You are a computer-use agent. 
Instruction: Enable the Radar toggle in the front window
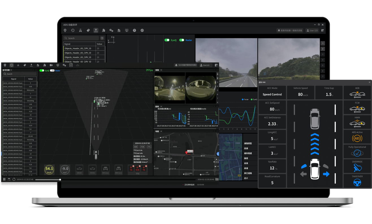[x=52, y=71]
